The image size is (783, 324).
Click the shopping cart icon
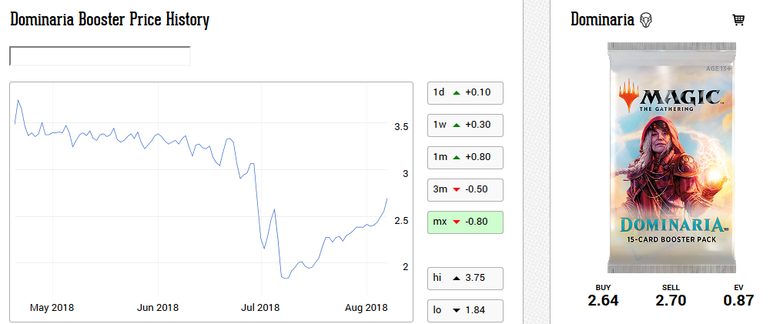(x=738, y=20)
